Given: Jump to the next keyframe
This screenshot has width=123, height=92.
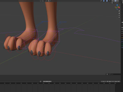Looking at the screenshot, I should point(49,82).
